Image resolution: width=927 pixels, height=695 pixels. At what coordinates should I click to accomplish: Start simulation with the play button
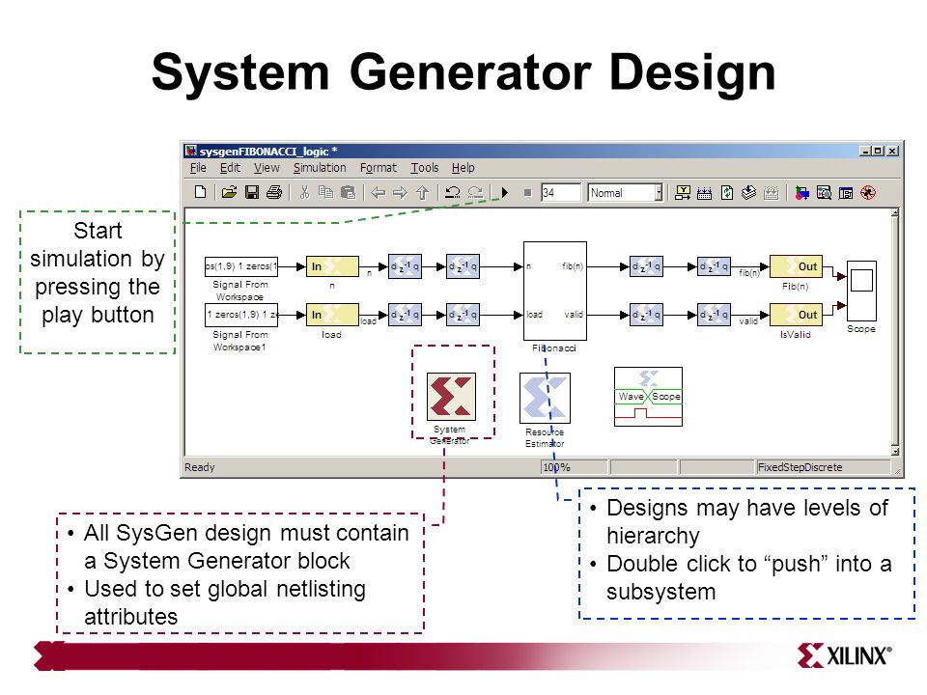click(504, 192)
